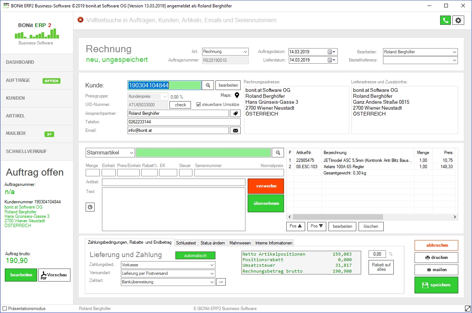Click löschen below the positions table
This screenshot has width=472, height=313.
(371, 226)
